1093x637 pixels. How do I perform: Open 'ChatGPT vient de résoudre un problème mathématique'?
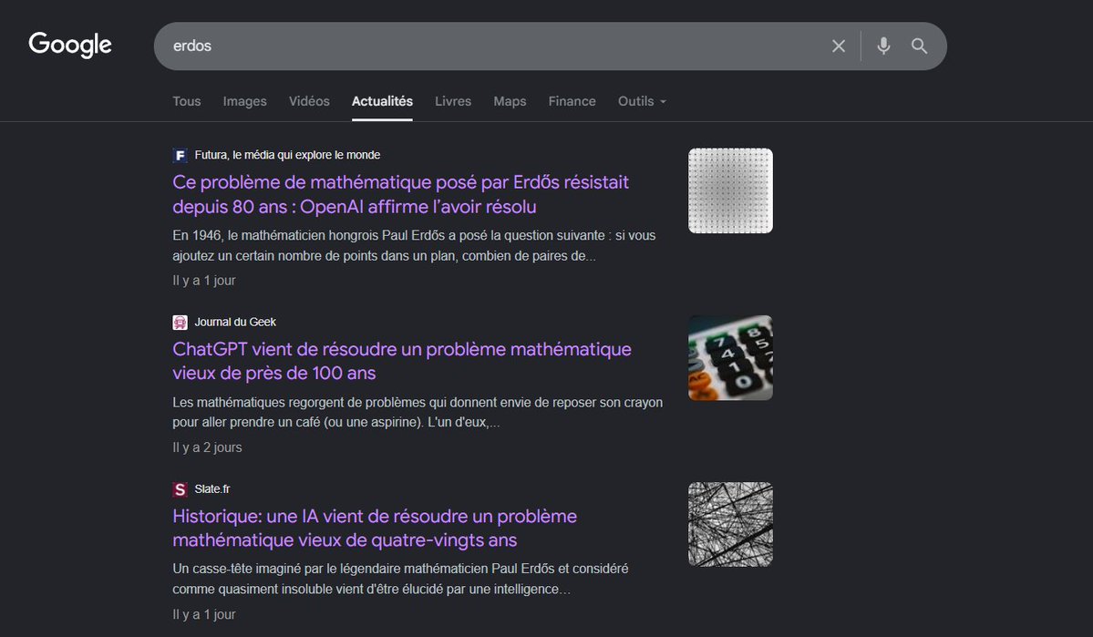coord(402,361)
